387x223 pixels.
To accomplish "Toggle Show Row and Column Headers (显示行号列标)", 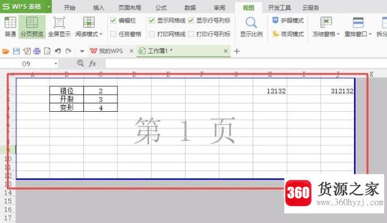I will [x=191, y=20].
